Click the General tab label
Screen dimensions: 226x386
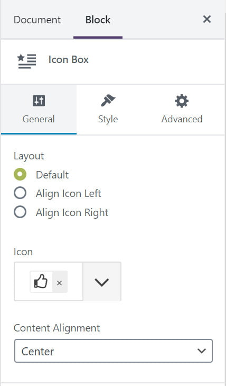point(39,119)
